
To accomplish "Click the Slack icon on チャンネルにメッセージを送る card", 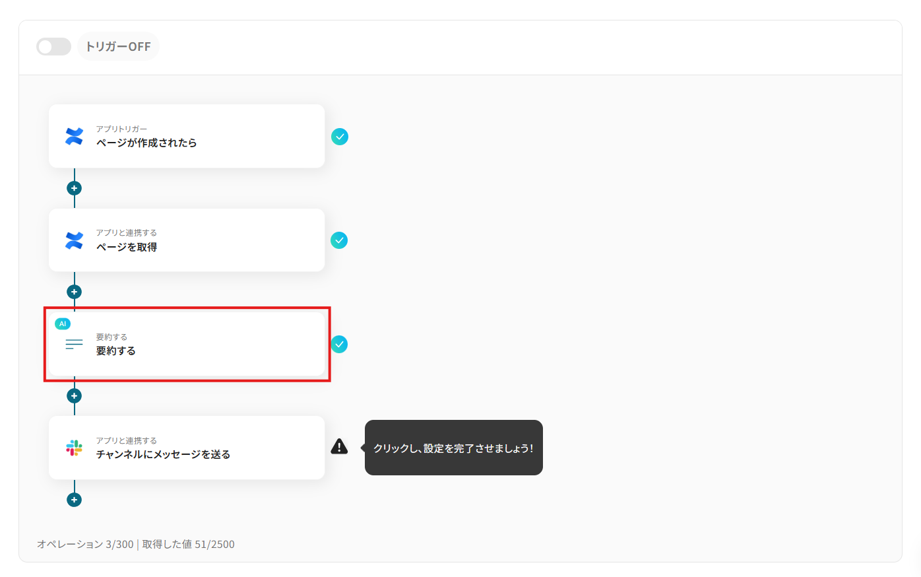I will [75, 448].
